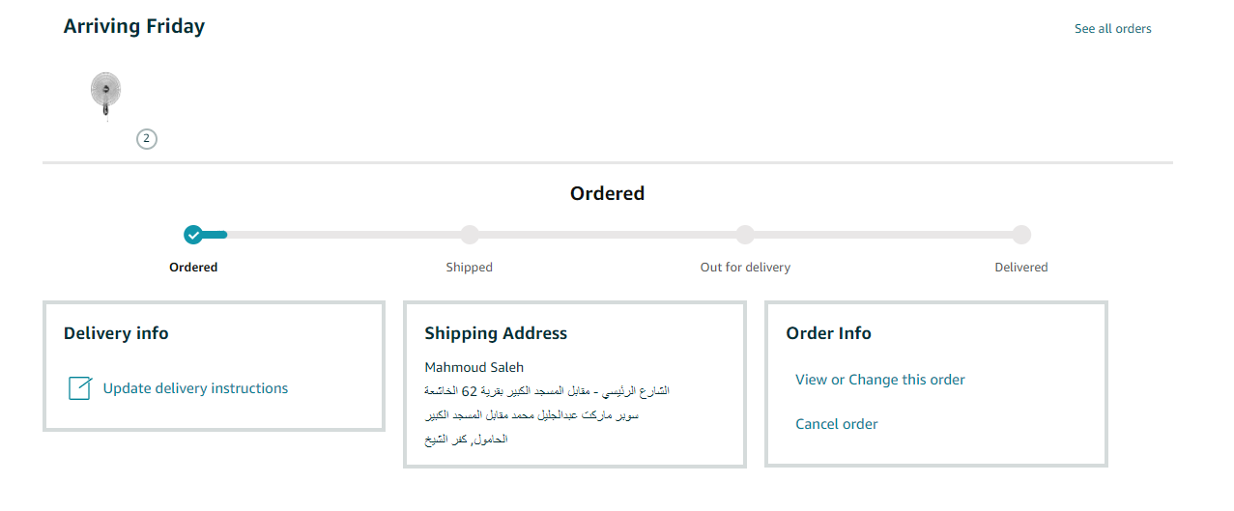
Task: Click the recipient name Mahmoud Saleh
Action: pyautogui.click(x=474, y=367)
